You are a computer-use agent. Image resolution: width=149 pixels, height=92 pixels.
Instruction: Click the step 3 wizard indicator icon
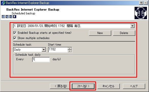point(11,17)
